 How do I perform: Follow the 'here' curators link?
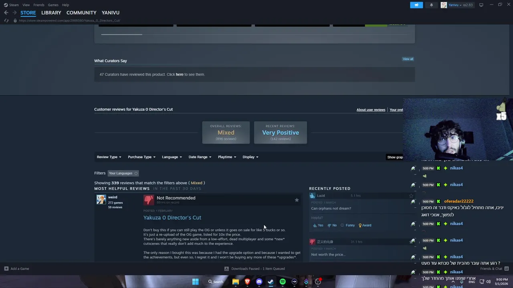tap(180, 74)
